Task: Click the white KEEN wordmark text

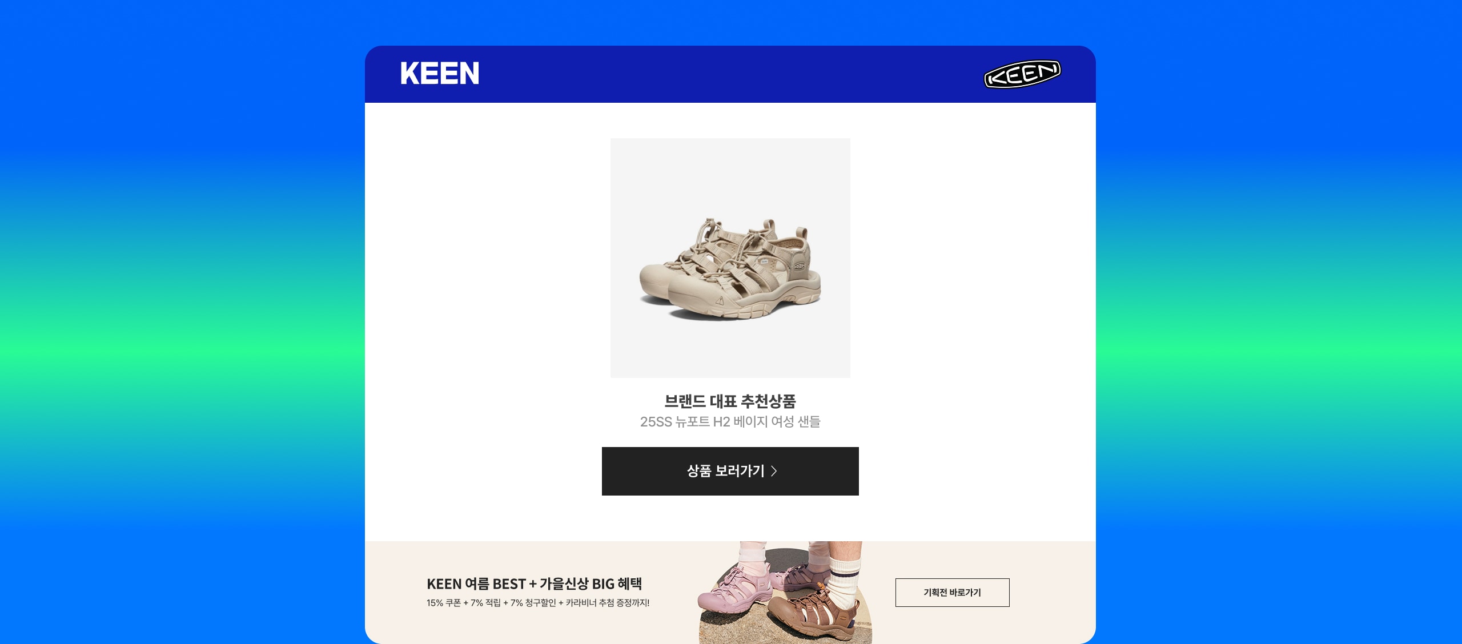Action: click(x=440, y=74)
